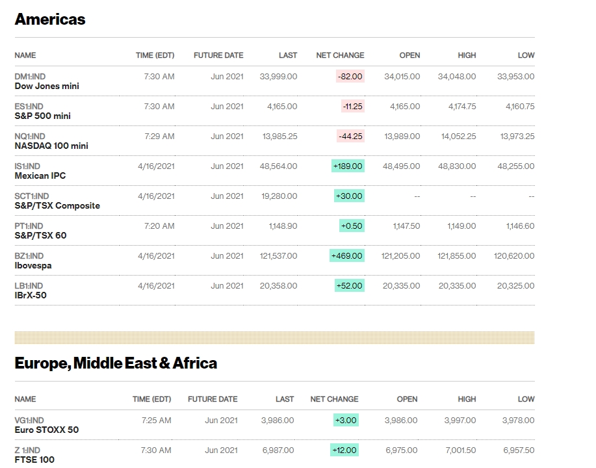596x468 pixels.
Task: Click the FTSE 100 +12.00 change badge
Action: click(344, 450)
